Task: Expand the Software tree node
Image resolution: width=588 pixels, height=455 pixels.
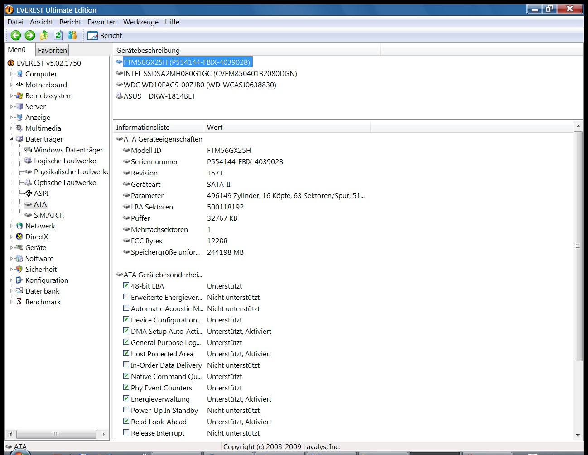Action: click(x=12, y=258)
